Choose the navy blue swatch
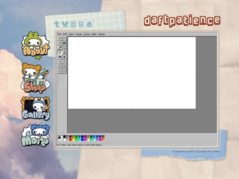239x179 pixels. (82, 137)
